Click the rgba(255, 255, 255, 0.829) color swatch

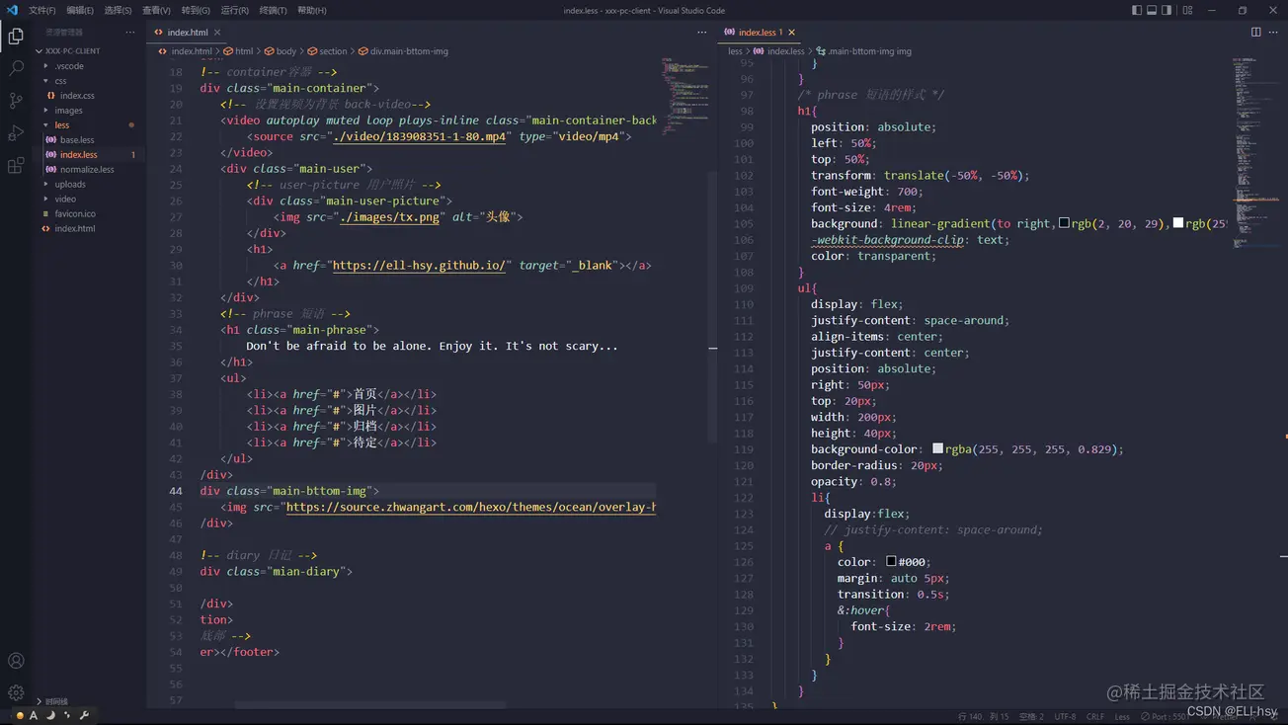(x=937, y=448)
